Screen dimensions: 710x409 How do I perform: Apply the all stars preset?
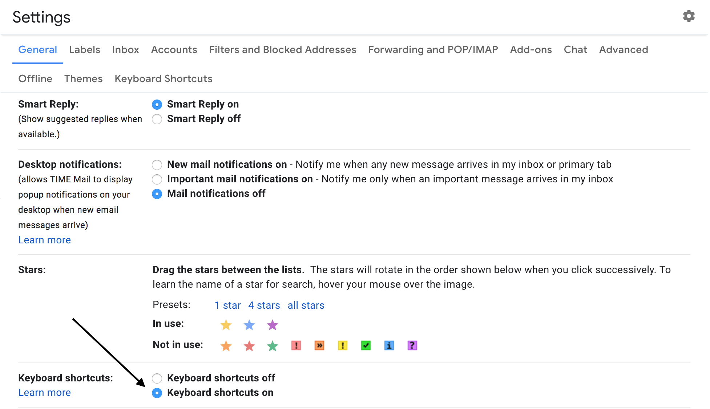(306, 305)
